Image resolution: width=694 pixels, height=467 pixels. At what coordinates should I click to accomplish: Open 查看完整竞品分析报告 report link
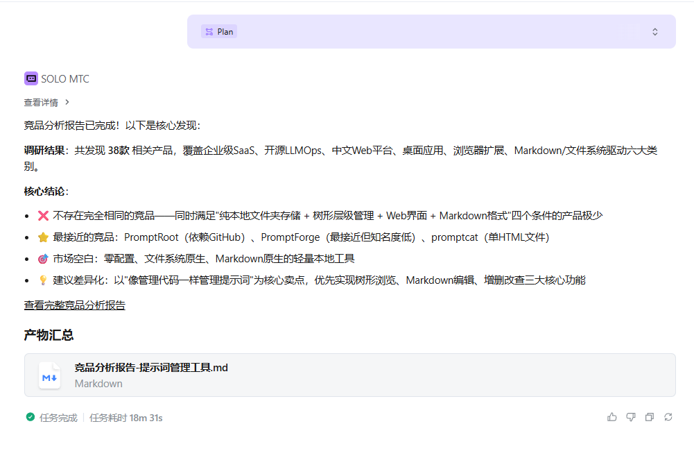(74, 305)
